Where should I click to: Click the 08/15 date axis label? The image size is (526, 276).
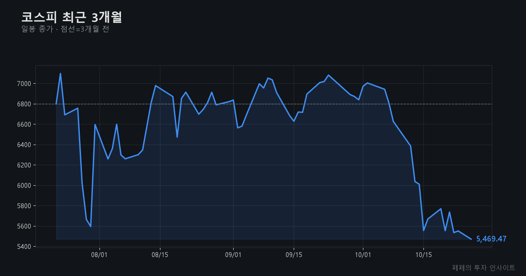pos(160,255)
